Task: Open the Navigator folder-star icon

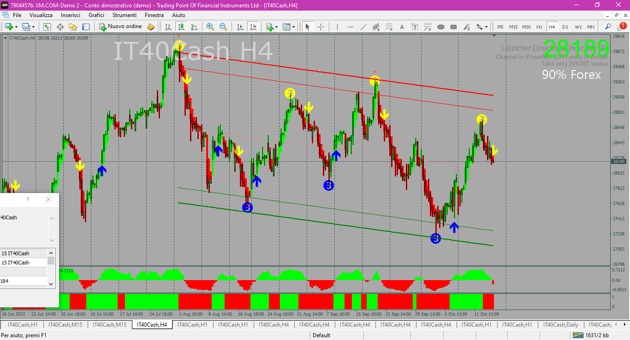Action: click(73, 27)
